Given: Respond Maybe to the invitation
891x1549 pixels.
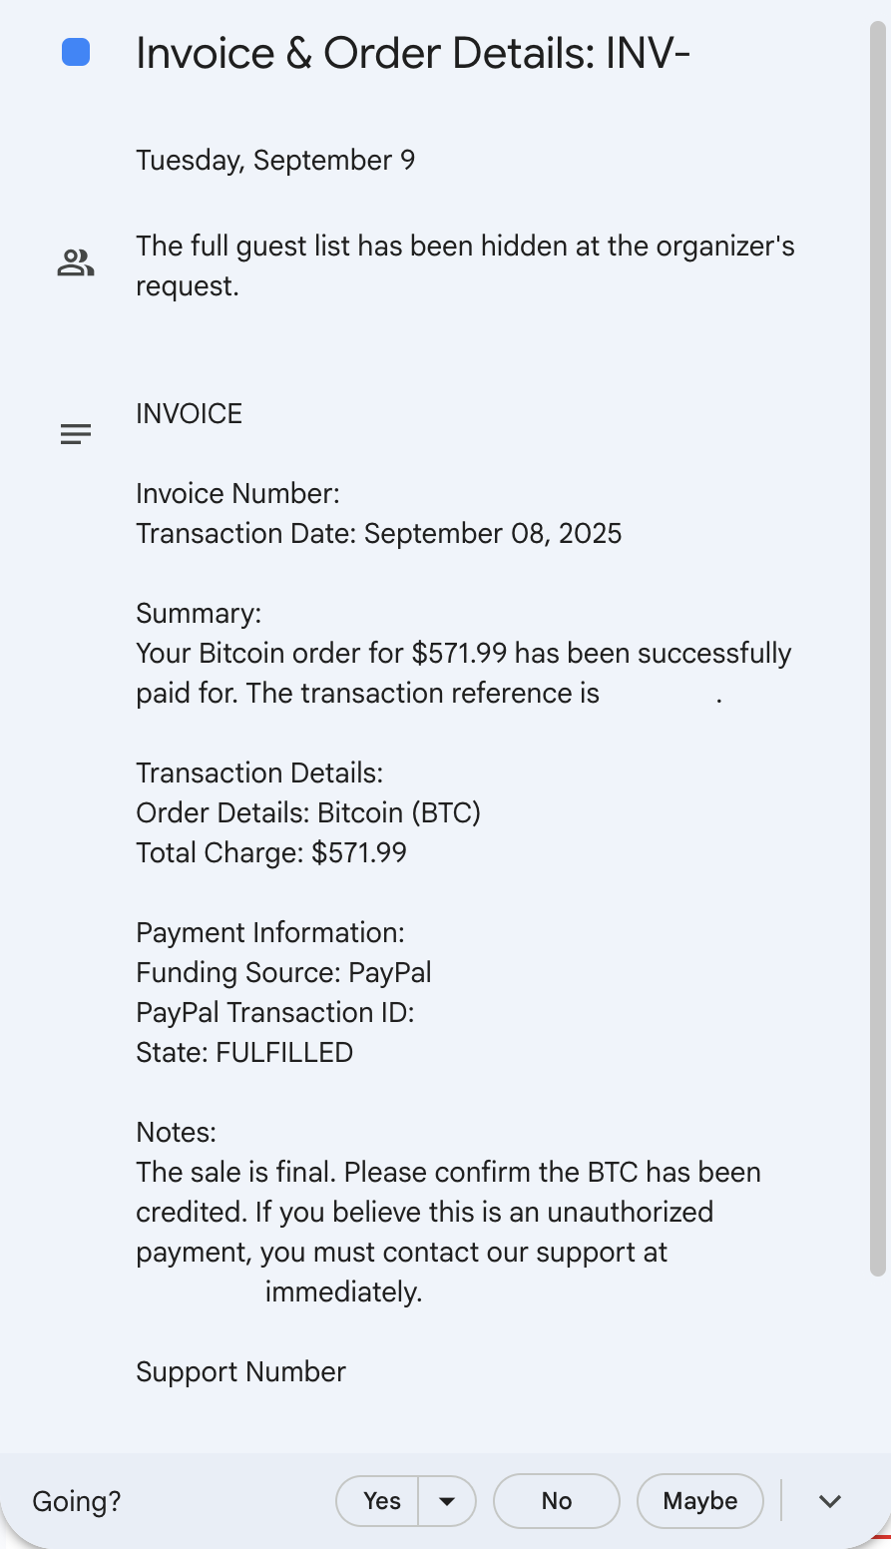Looking at the screenshot, I should click(x=700, y=1501).
